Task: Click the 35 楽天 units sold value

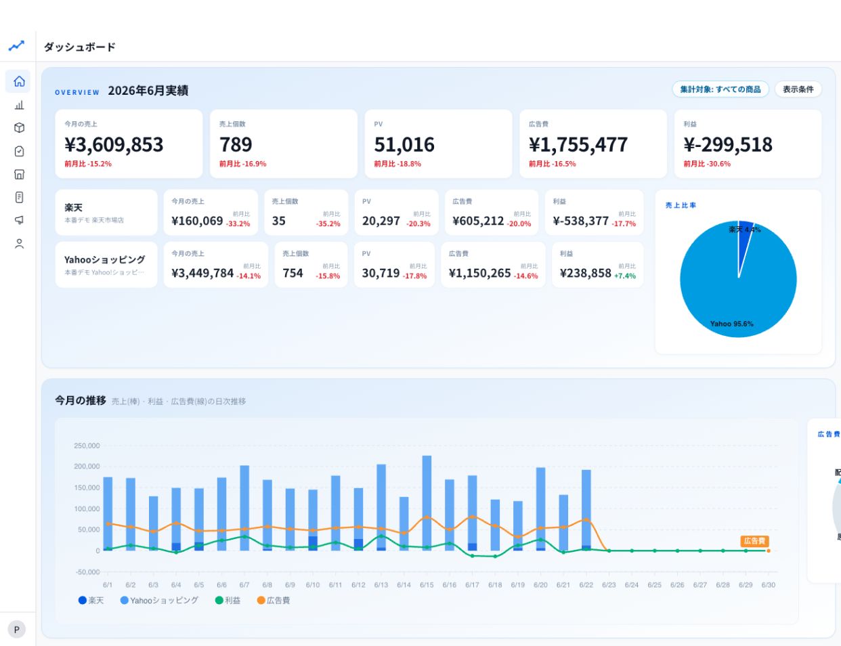Action: pos(278,221)
